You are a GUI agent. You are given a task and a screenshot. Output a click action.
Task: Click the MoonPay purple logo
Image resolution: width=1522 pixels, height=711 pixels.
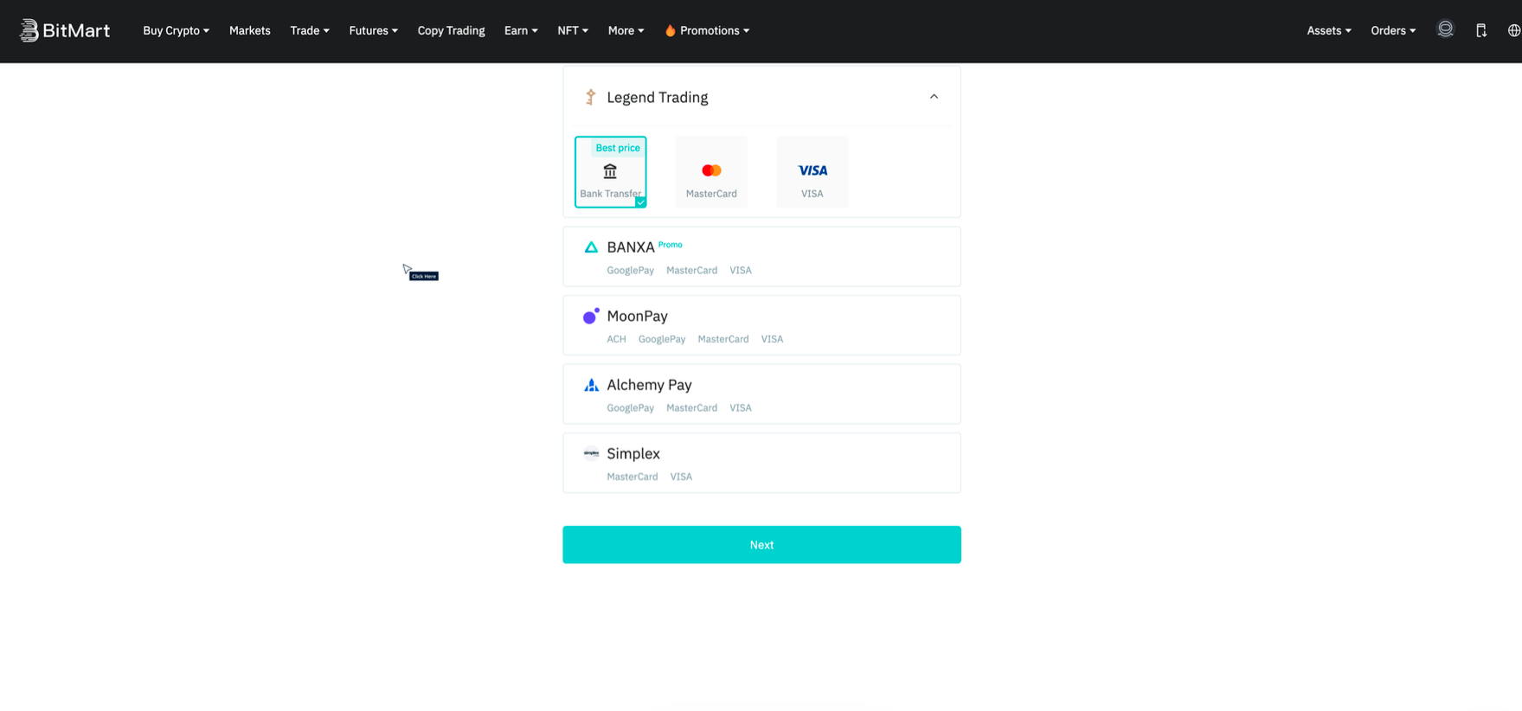591,317
